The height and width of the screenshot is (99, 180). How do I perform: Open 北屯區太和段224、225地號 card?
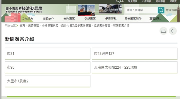135,67
